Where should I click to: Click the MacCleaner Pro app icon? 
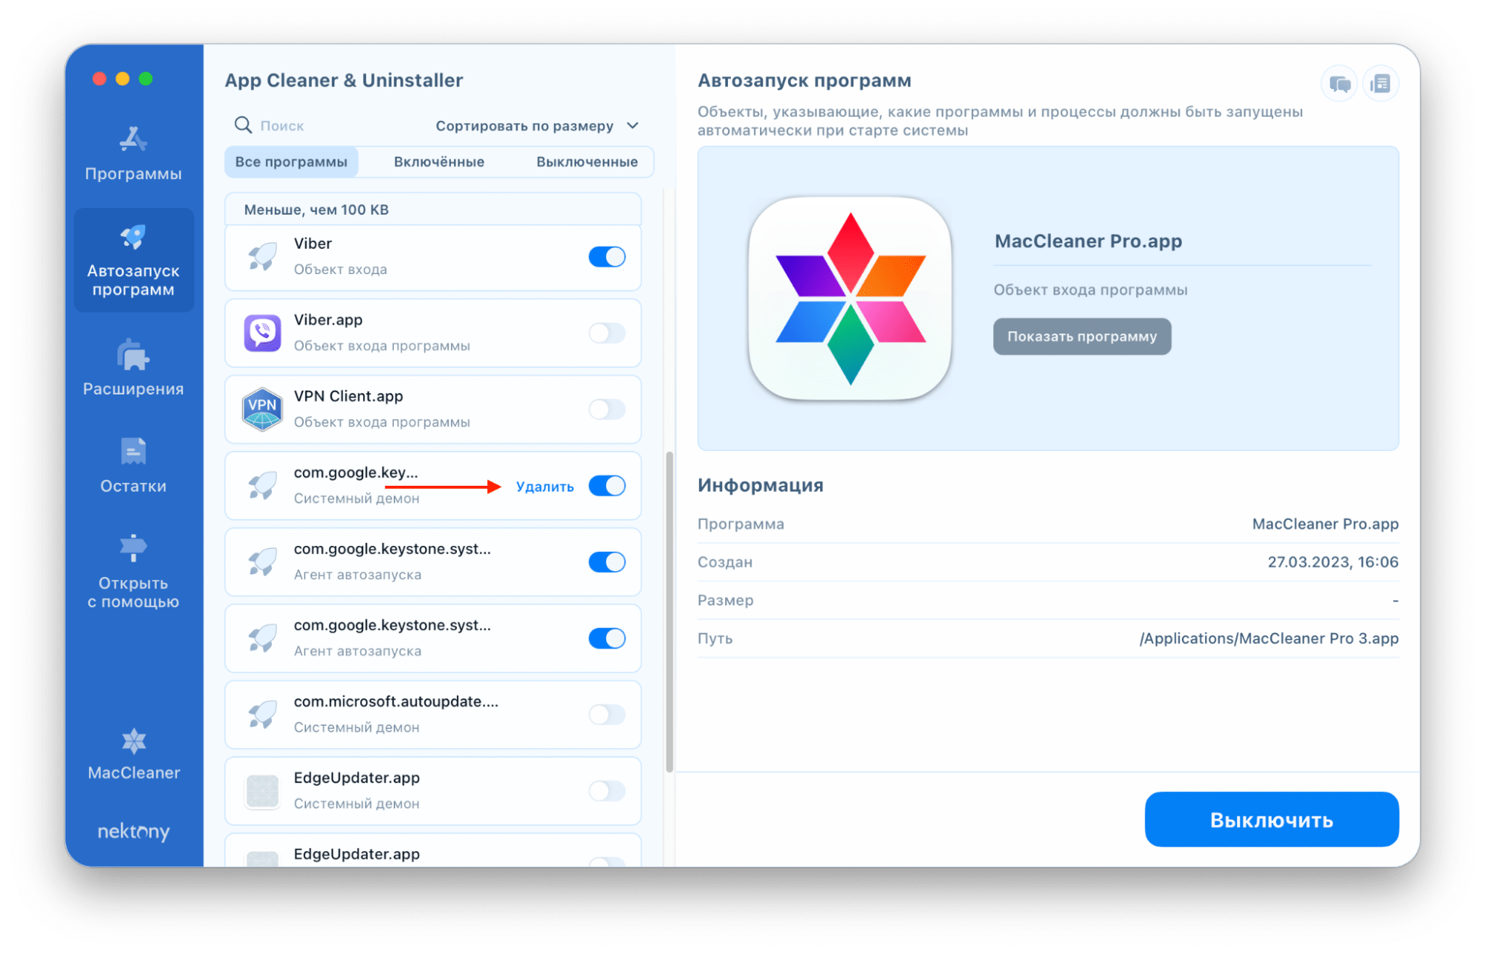click(x=851, y=299)
